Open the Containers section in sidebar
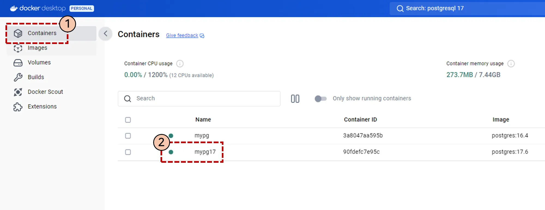This screenshot has width=545, height=210. pos(52,33)
